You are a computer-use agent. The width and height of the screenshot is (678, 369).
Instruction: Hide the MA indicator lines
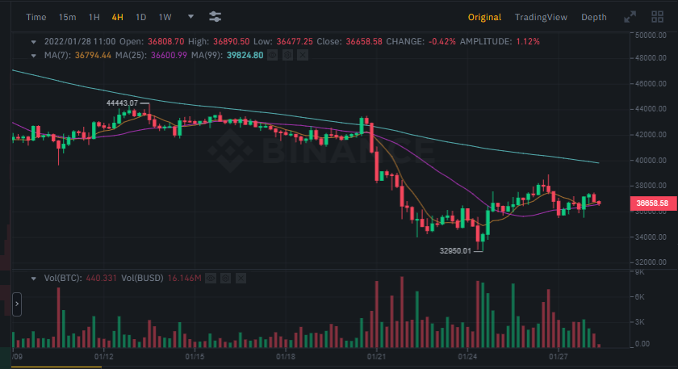pos(272,55)
